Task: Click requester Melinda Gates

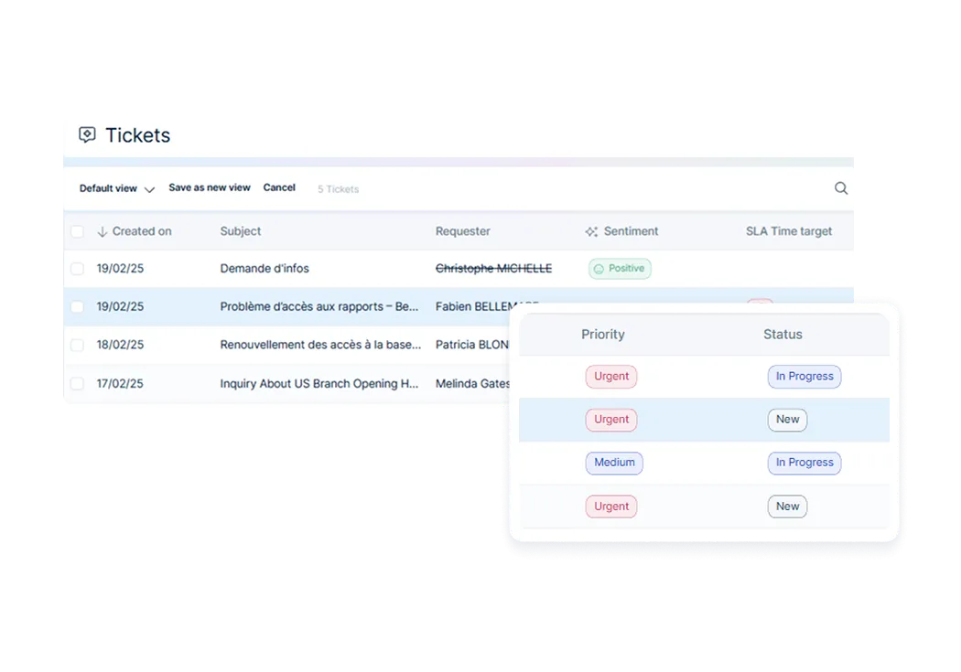Action: pyautogui.click(x=472, y=384)
